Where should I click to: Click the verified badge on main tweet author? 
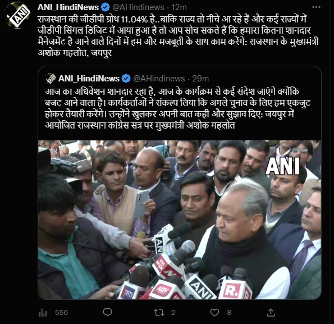tap(105, 7)
